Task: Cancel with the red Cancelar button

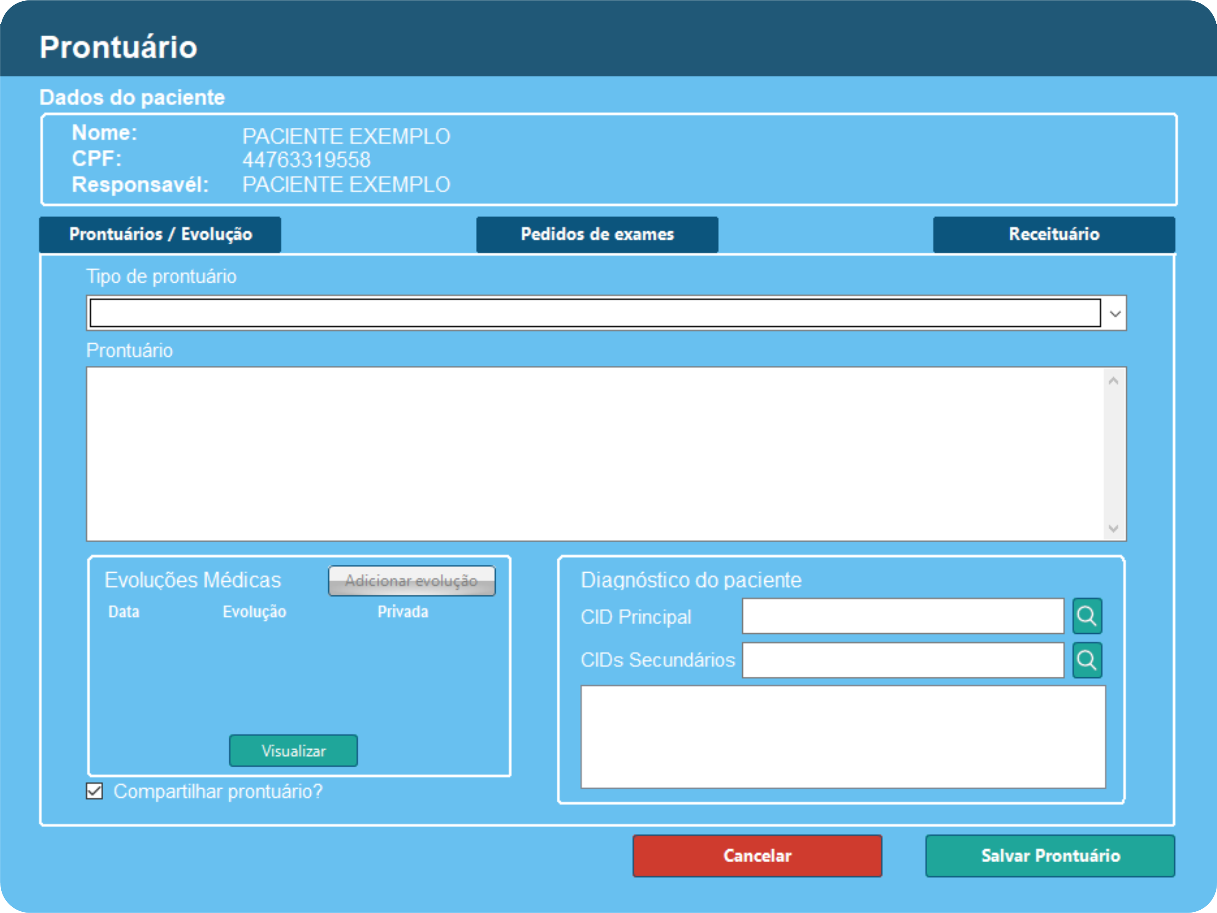Action: [x=757, y=856]
